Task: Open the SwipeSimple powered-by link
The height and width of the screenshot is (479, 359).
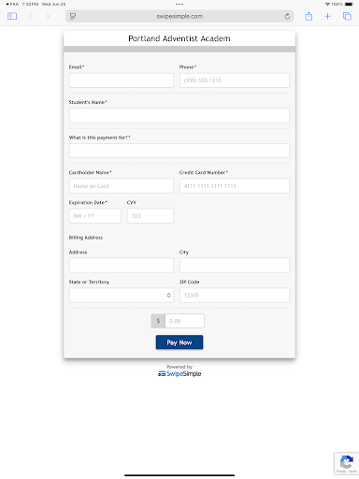Action: [x=179, y=373]
